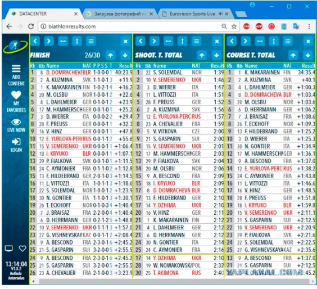The width and height of the screenshot is (317, 289).
Task: Toggle horizontal width of COURSE T. TOTAL panel
Action: pyautogui.click(x=260, y=41)
